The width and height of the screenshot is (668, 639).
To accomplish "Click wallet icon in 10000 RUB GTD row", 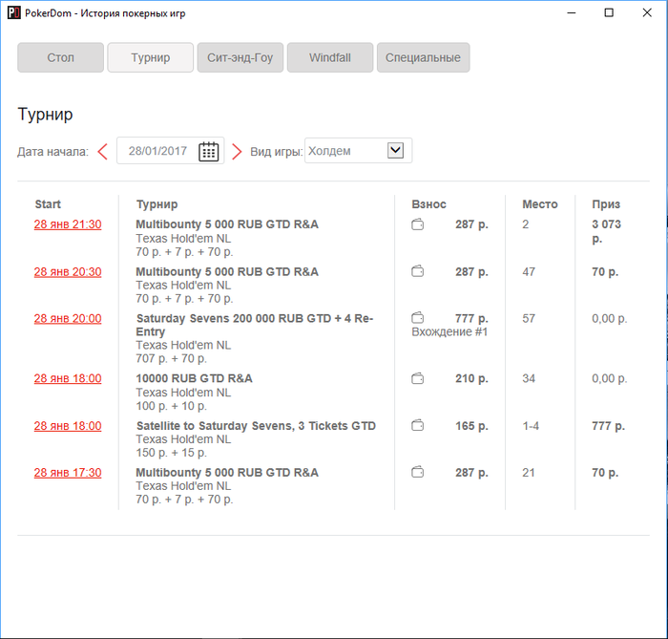I will [418, 378].
